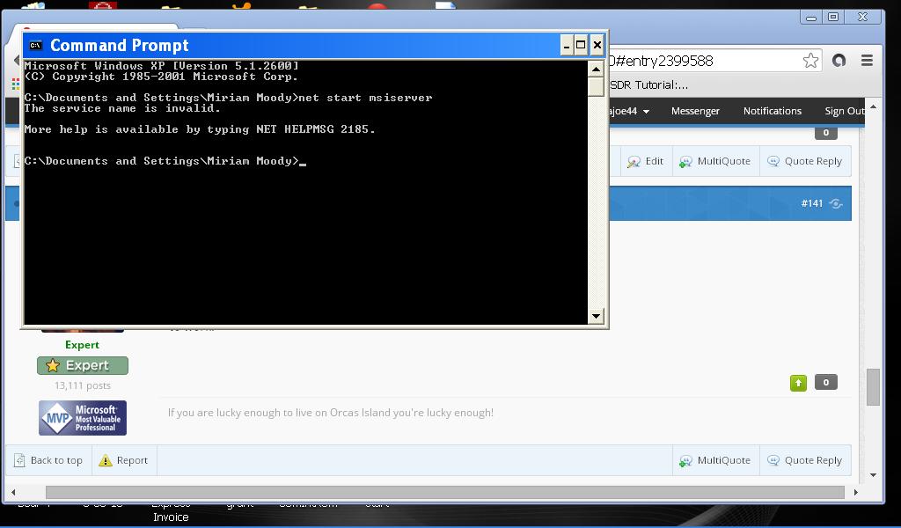The height and width of the screenshot is (528, 901).
Task: Click the page icon beside Back to top
Action: pyautogui.click(x=19, y=460)
